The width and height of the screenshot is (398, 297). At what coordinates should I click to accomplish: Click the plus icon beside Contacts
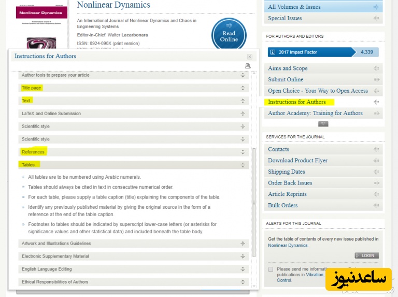376,149
